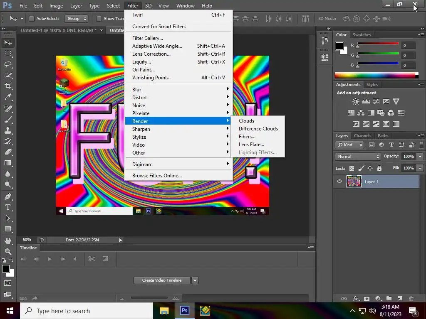Click the create new layer icon
The width and height of the screenshot is (426, 319).
[x=400, y=298]
